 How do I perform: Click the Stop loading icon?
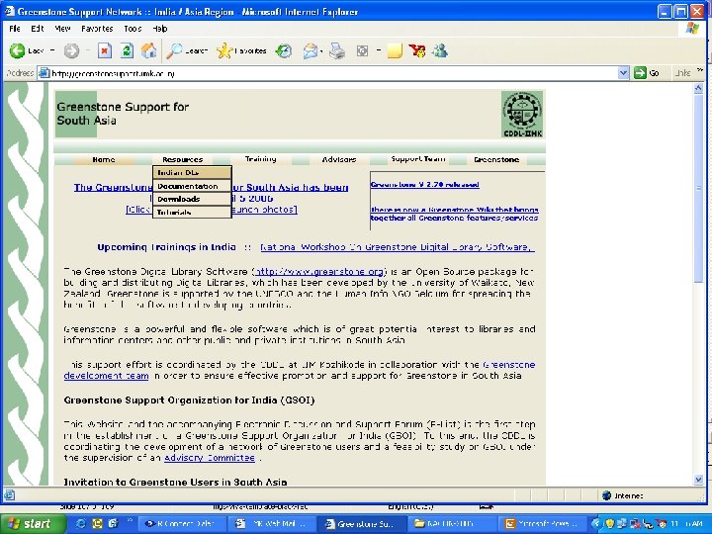(x=105, y=50)
